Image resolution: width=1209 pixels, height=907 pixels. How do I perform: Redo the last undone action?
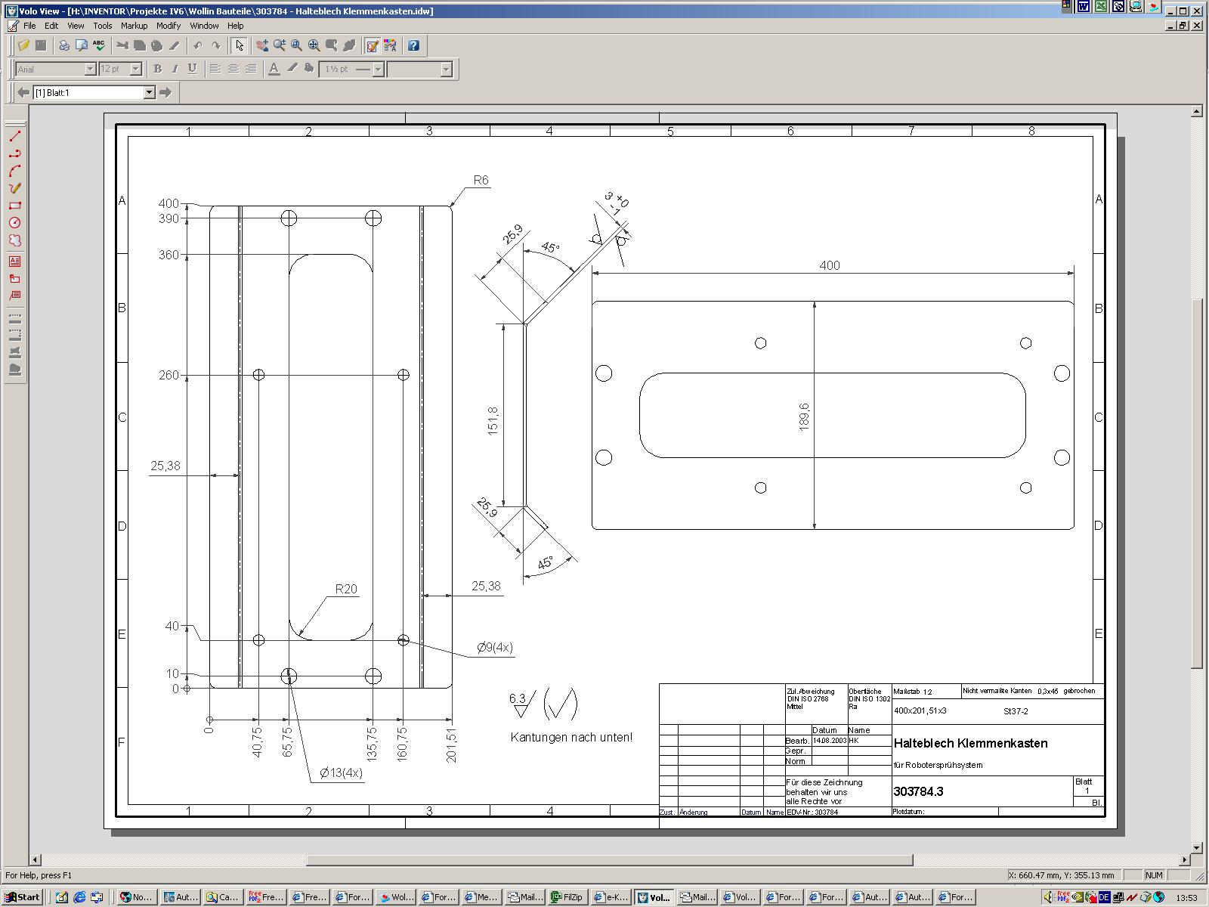coord(215,46)
